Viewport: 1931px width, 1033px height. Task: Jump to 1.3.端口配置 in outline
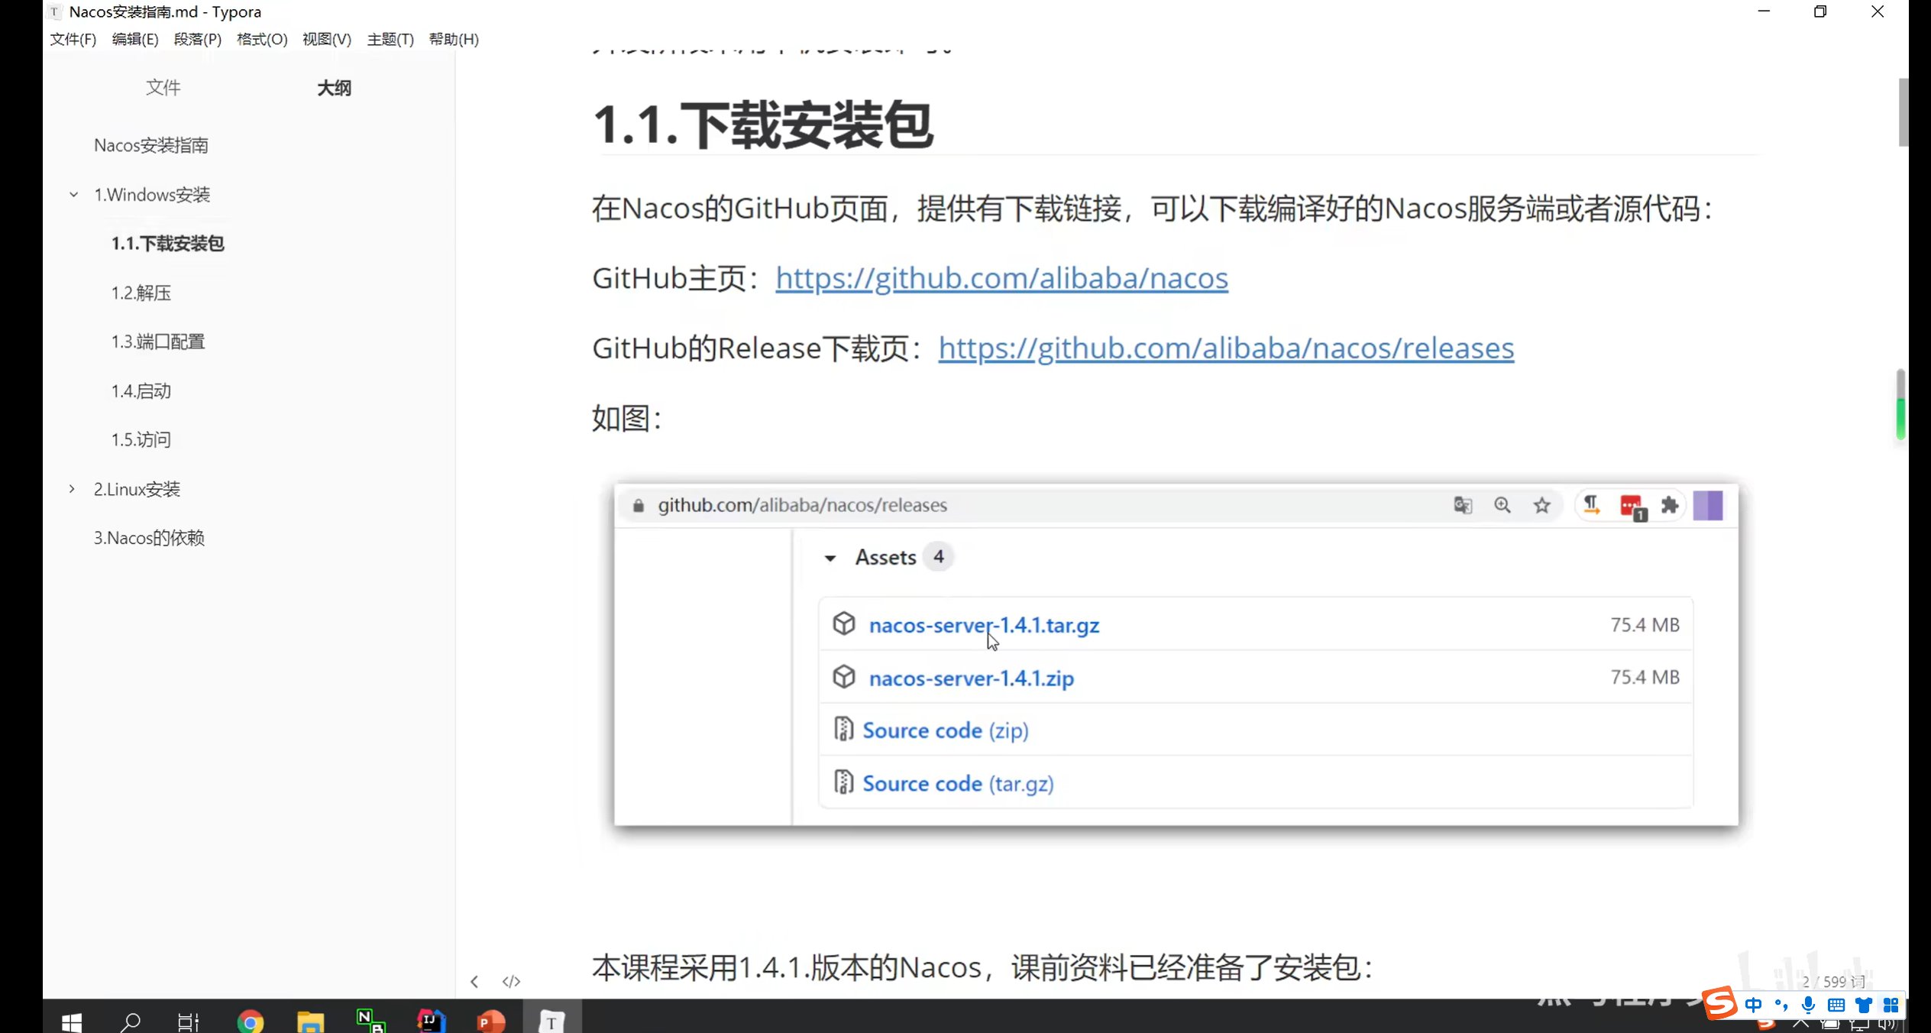point(158,342)
